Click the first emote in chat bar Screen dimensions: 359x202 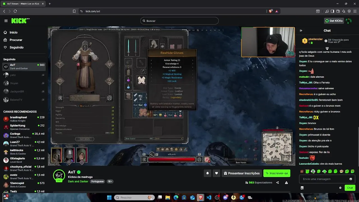[x=302, y=171]
